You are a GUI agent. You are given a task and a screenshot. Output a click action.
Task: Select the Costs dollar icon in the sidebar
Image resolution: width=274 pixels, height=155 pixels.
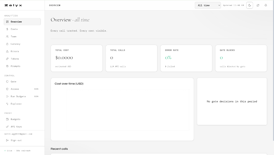pos(7,29)
